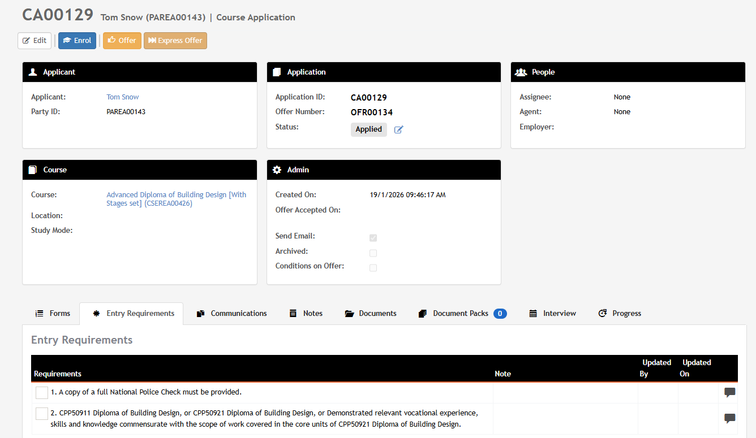This screenshot has height=438, width=756.
Task: Click the Document Packs count badge
Action: [500, 314]
